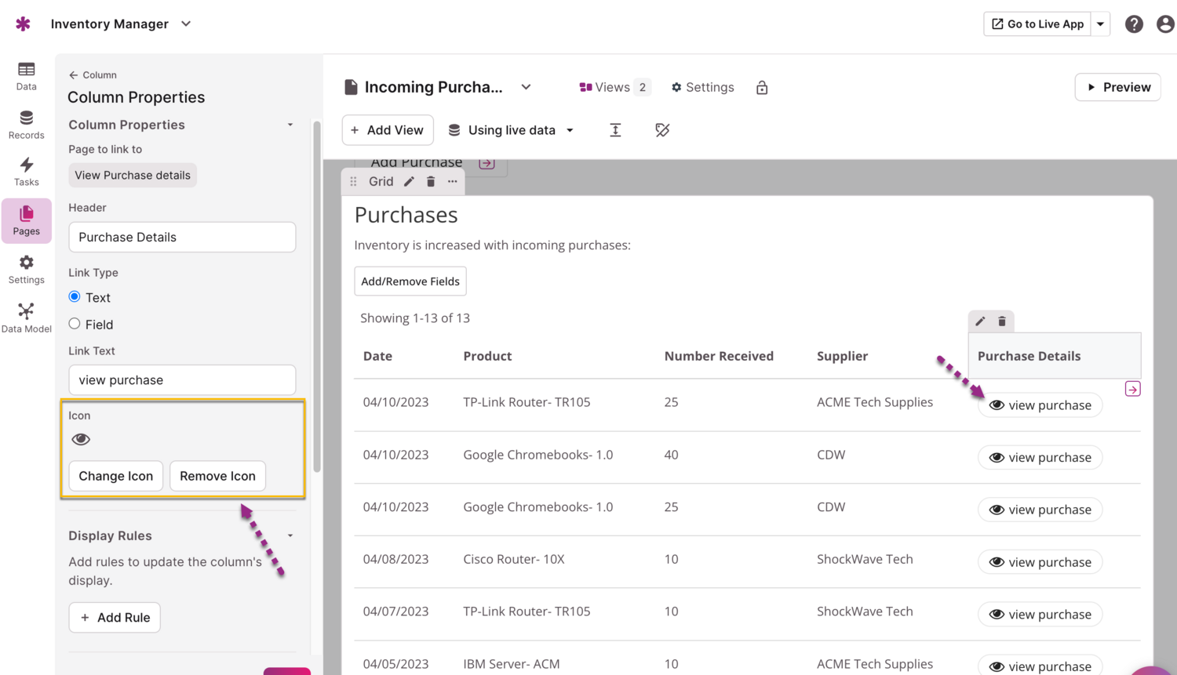Click the Link Text input field

(x=182, y=380)
